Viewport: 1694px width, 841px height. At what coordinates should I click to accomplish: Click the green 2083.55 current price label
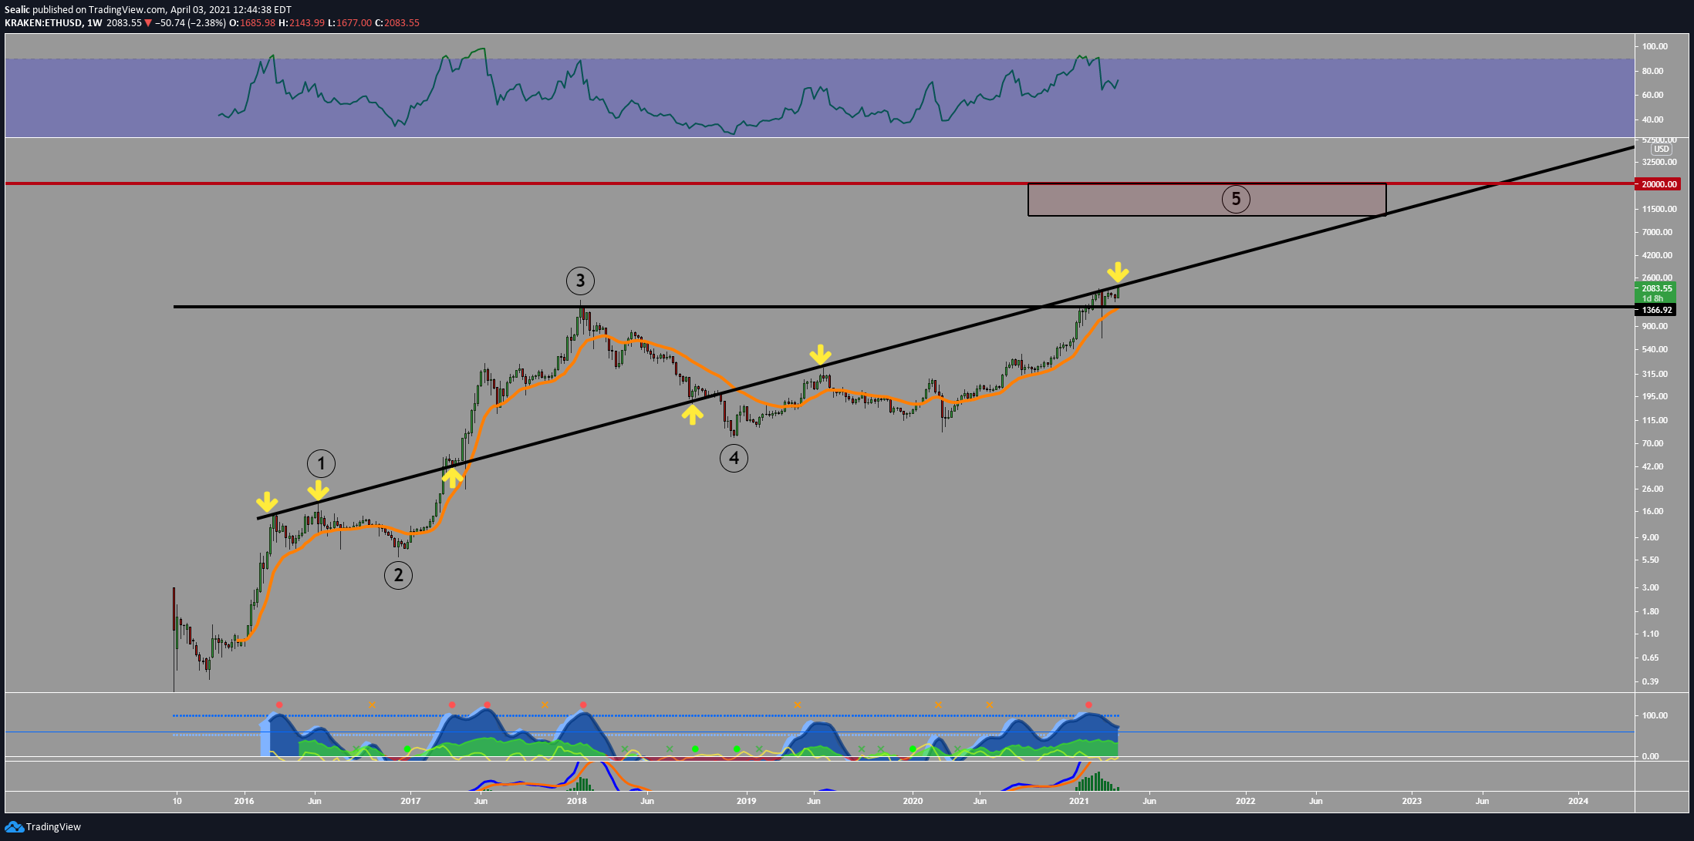pos(1656,288)
